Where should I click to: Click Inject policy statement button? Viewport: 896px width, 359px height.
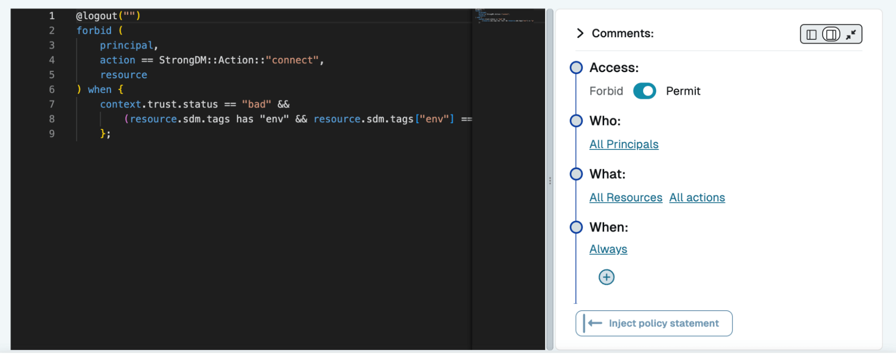coord(654,323)
